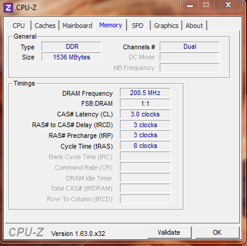
Task: Show the About tab
Action: [x=194, y=26]
